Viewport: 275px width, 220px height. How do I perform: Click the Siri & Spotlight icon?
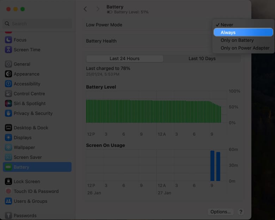[x=8, y=104]
